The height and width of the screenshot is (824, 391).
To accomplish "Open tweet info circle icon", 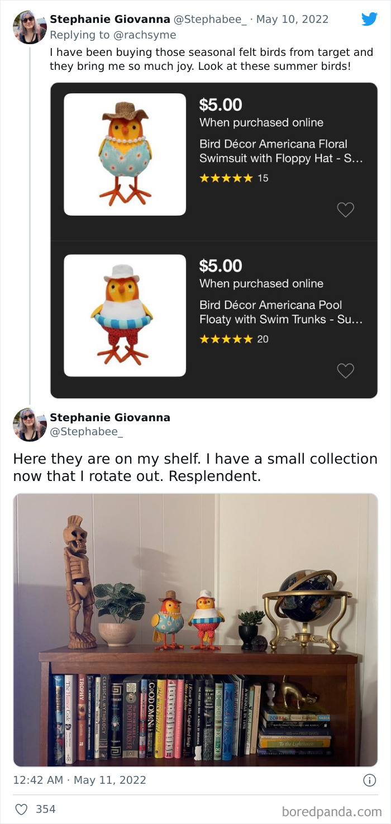I will point(369,780).
